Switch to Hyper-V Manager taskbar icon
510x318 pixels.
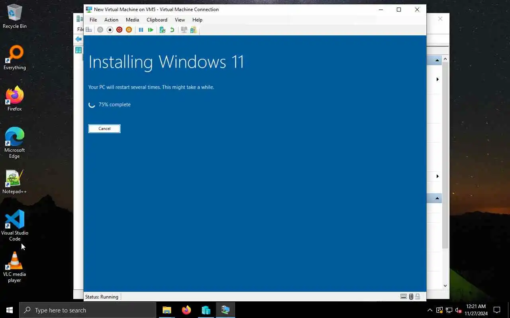(206, 310)
